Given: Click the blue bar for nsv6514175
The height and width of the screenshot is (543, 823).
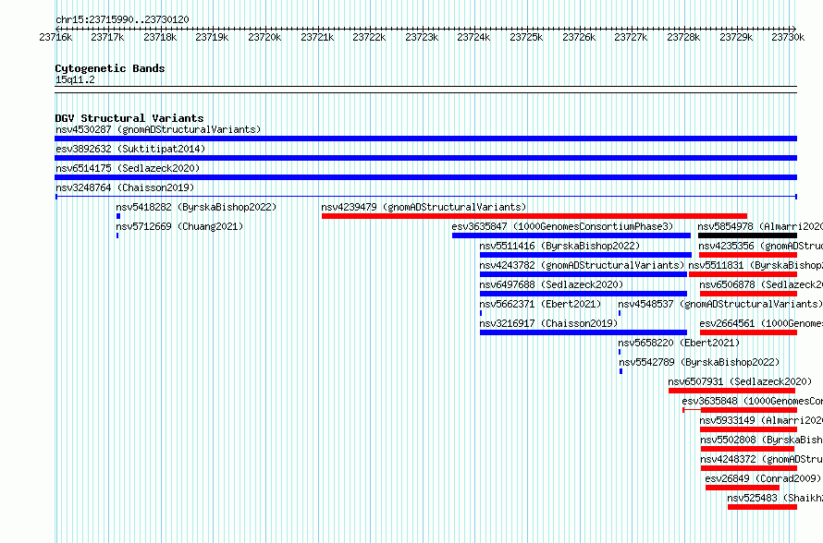Looking at the screenshot, I should pos(425,177).
